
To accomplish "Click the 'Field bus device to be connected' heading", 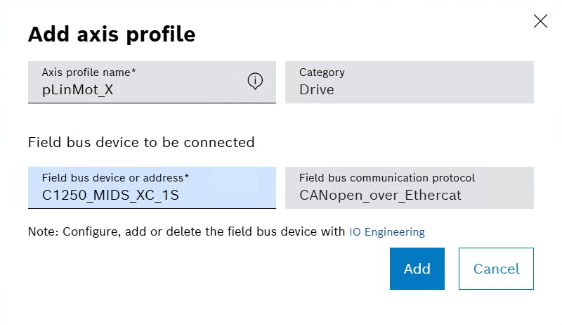I will [x=141, y=142].
